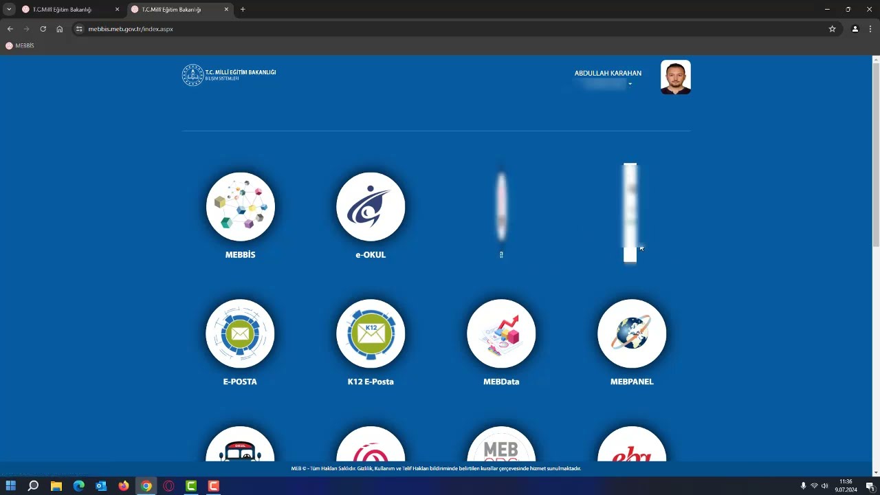The height and width of the screenshot is (495, 880).
Task: Reload the current page
Action: pos(43,29)
